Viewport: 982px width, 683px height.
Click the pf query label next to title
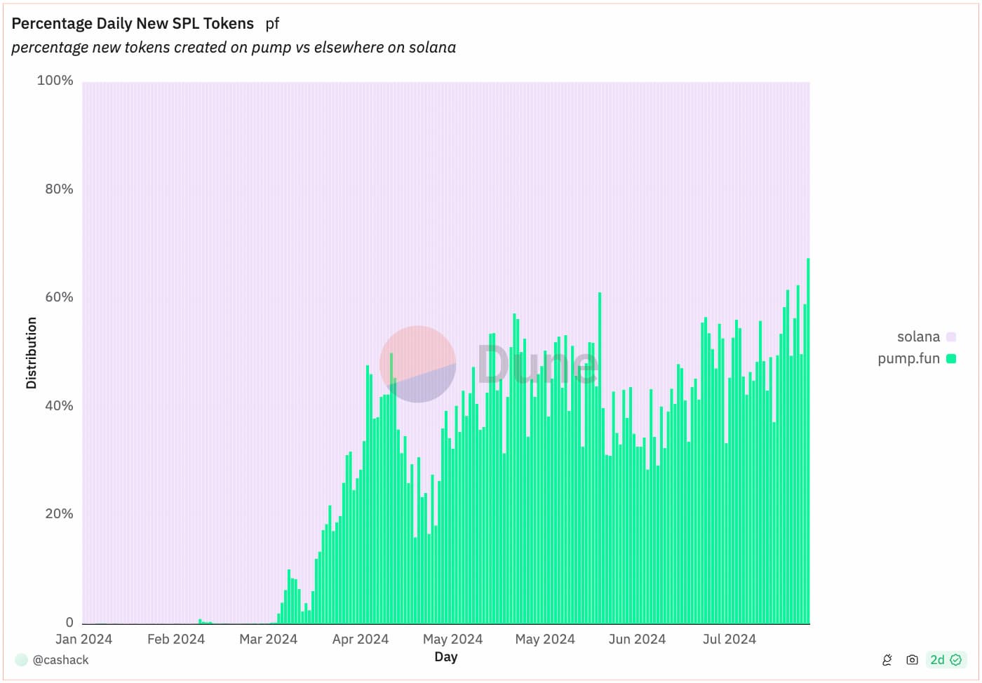click(272, 24)
